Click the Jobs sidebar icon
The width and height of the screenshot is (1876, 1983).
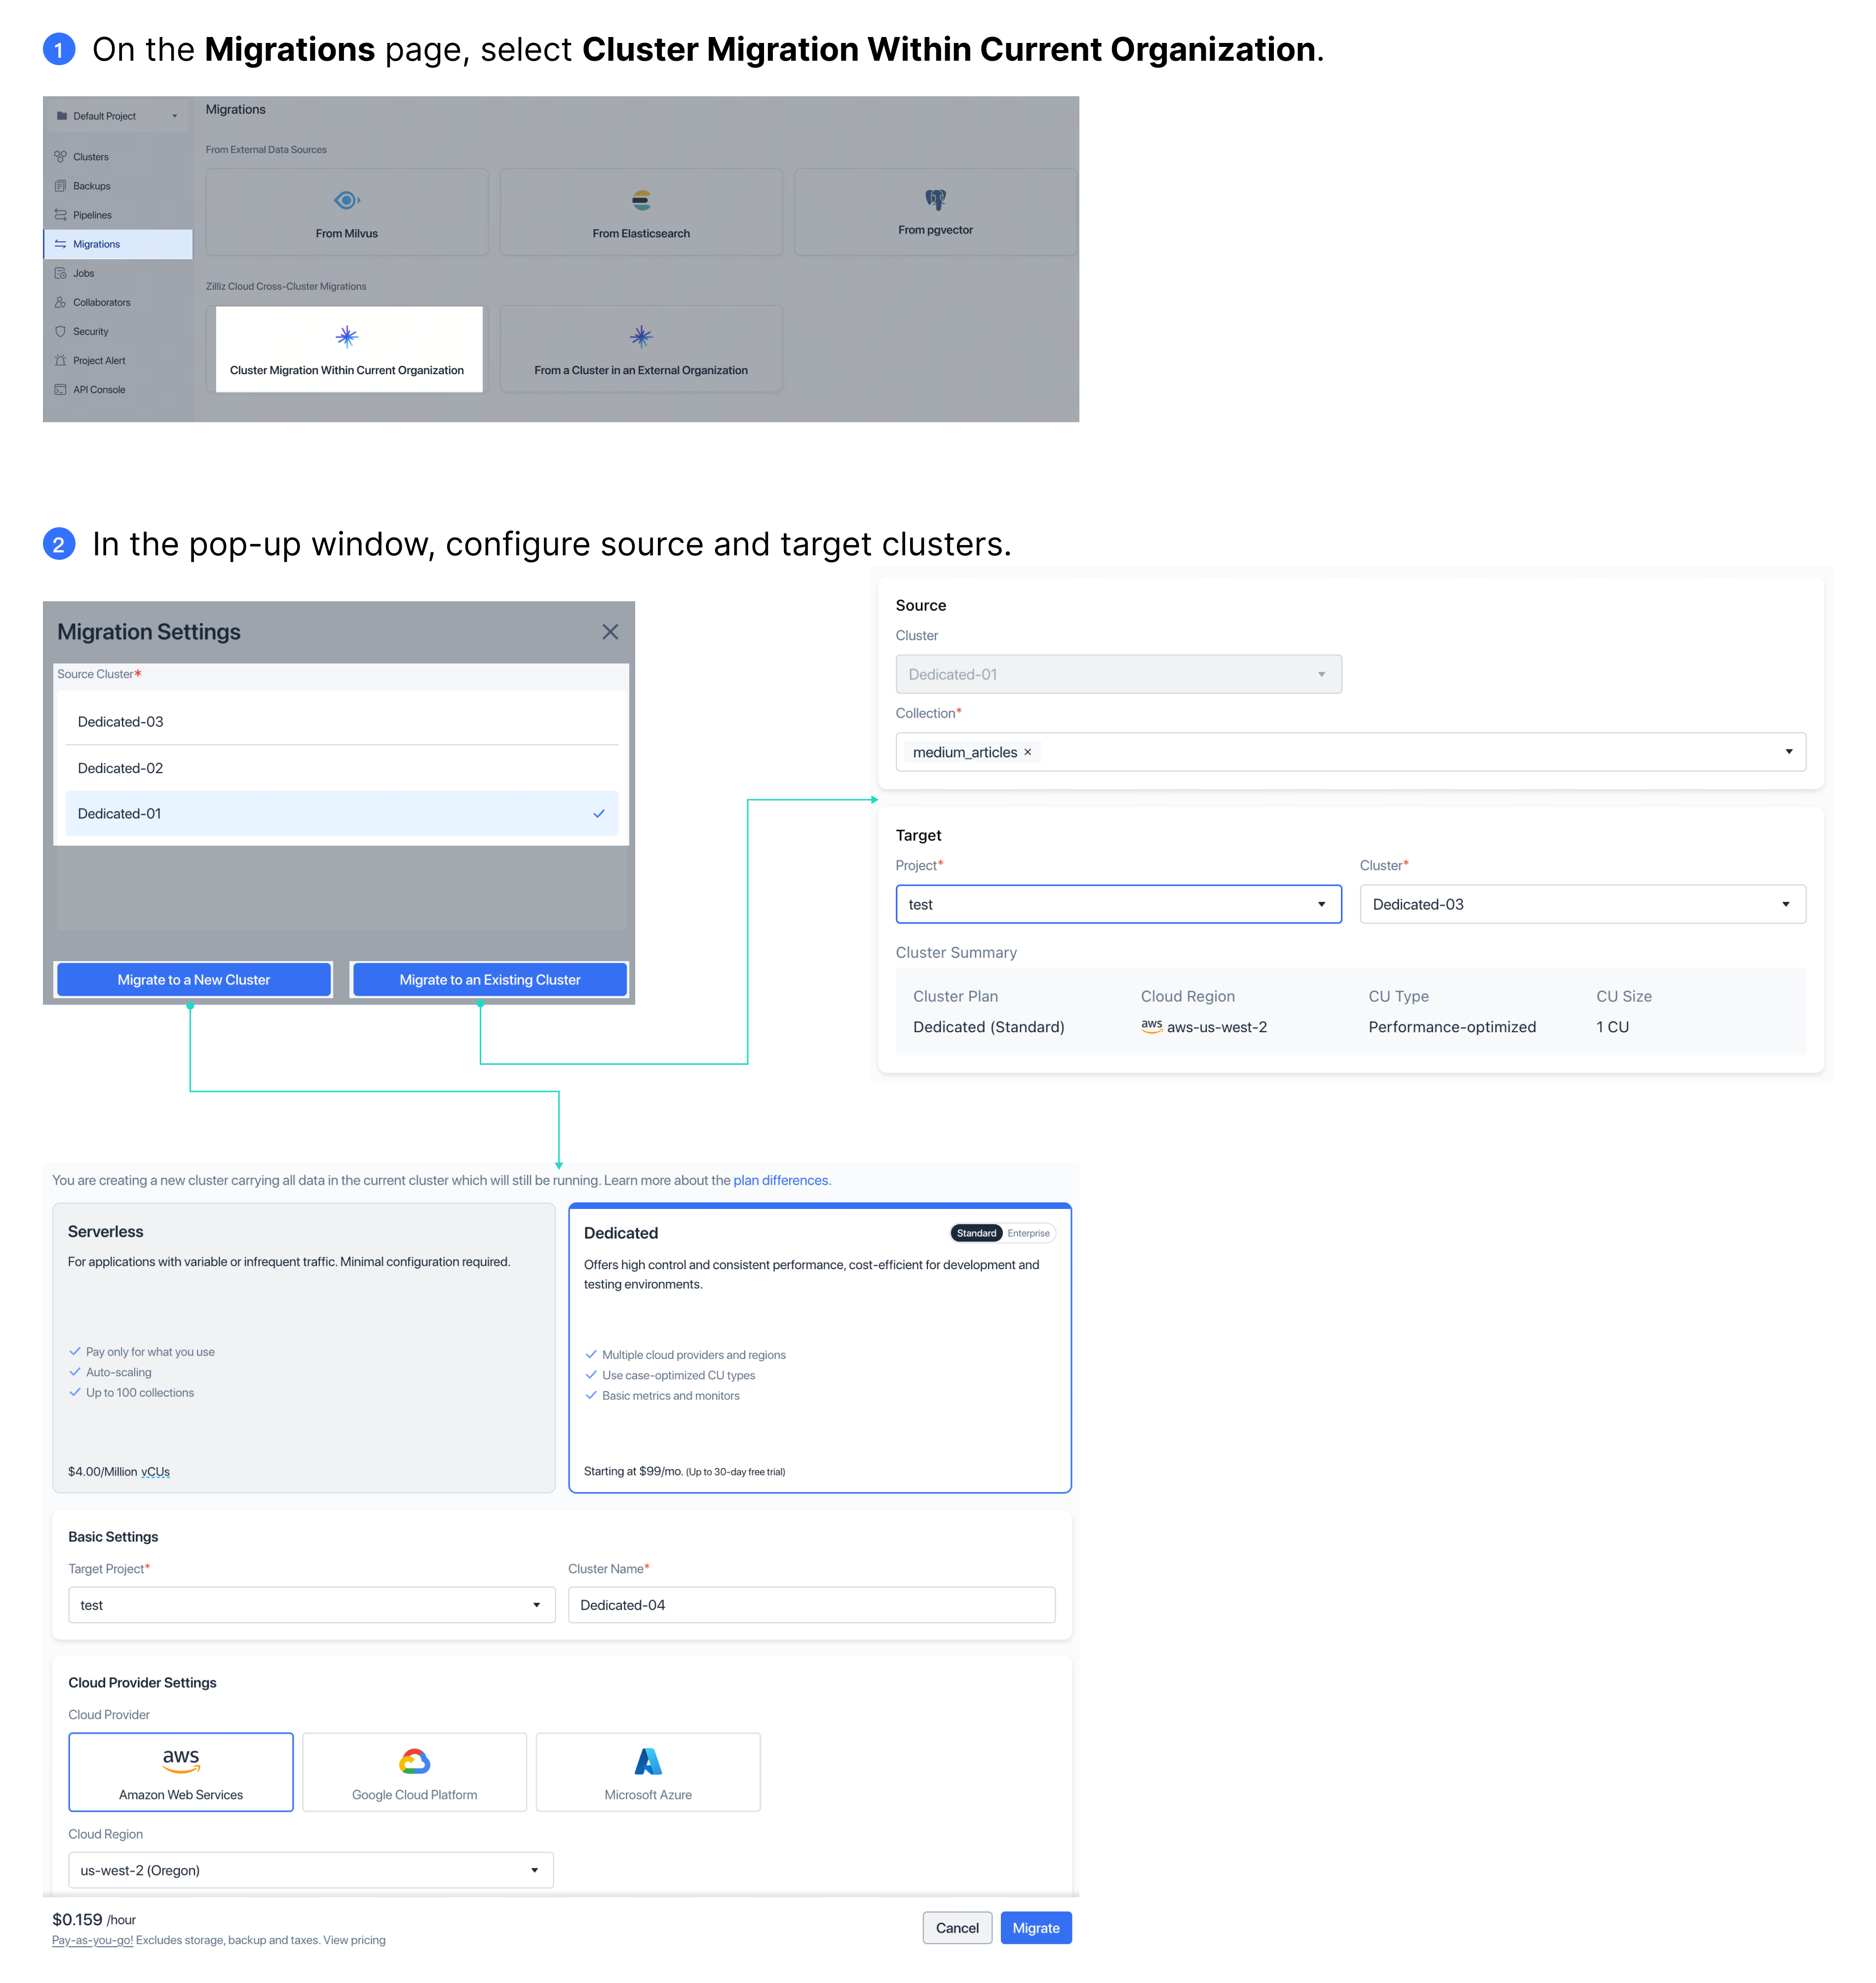pos(60,273)
